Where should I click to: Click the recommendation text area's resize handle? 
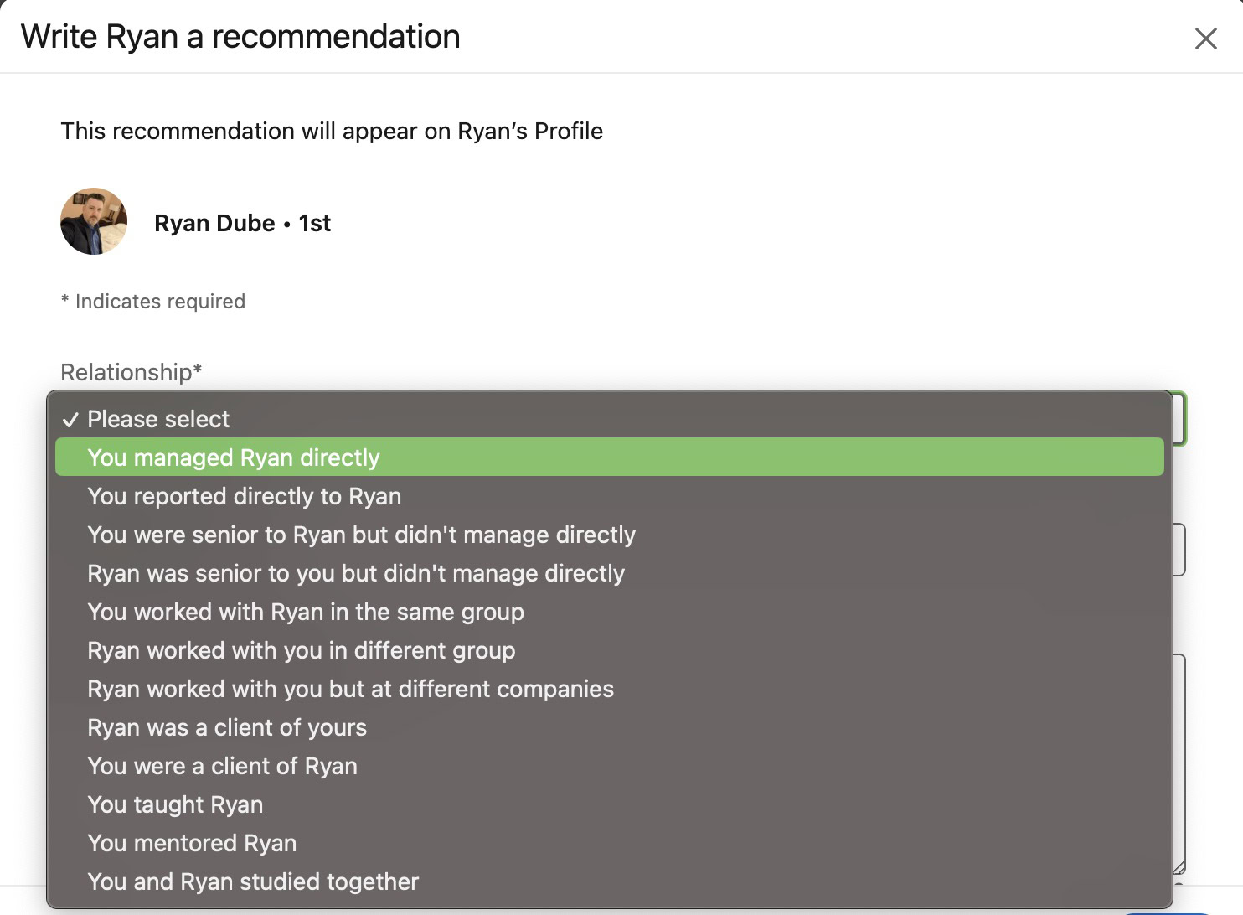coord(1179,868)
